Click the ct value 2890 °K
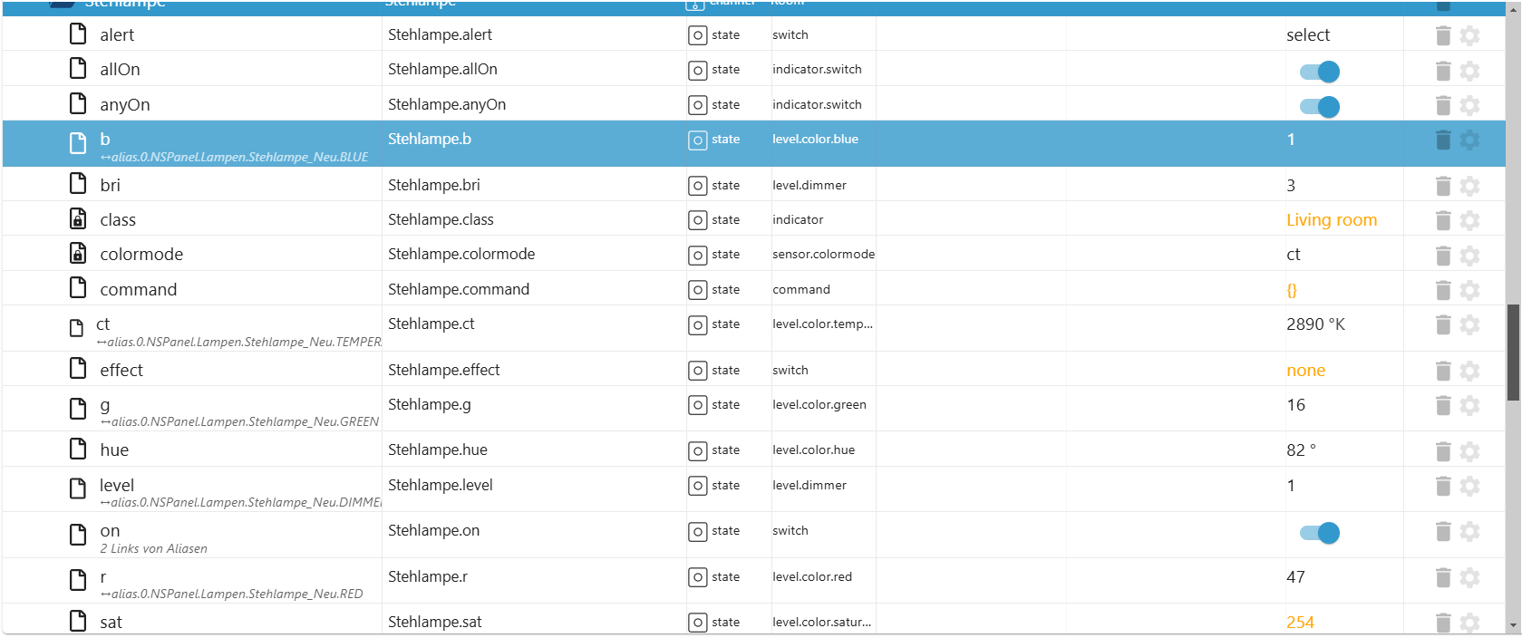Screen dimensions: 1522x638 click(x=1315, y=324)
